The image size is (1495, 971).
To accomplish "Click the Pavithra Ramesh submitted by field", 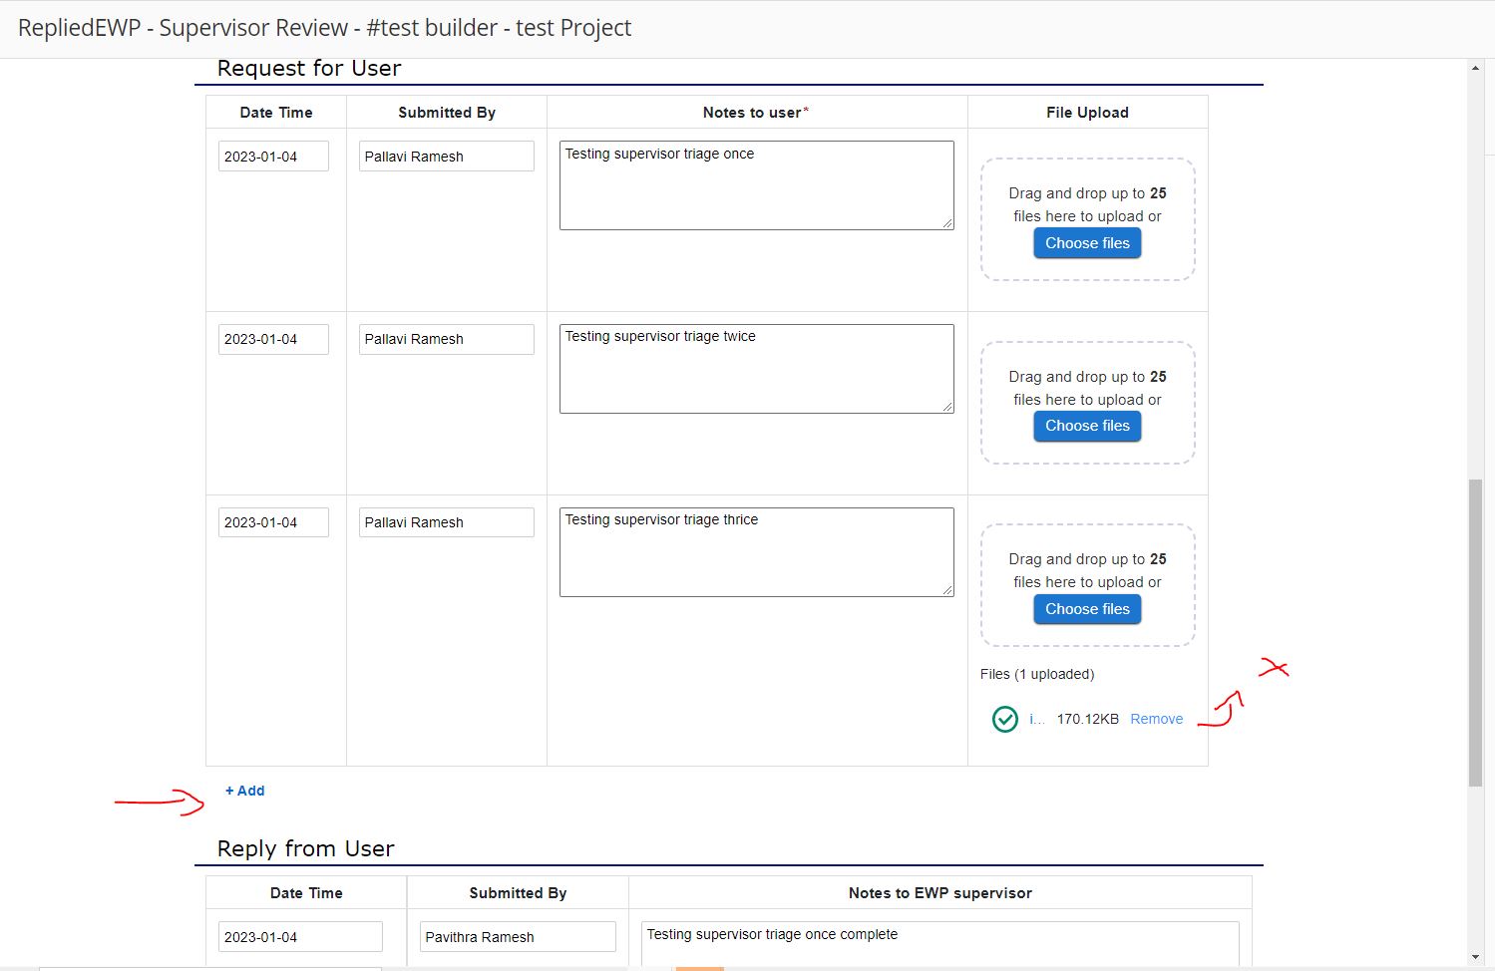I will pos(518,937).
